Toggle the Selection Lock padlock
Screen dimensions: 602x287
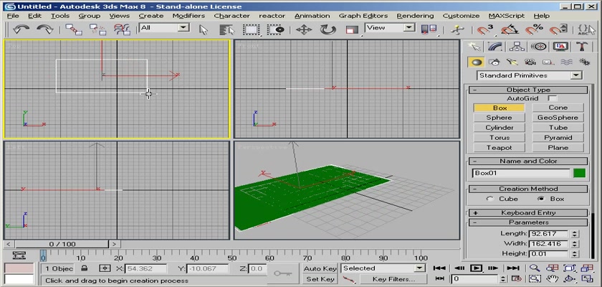[85, 268]
